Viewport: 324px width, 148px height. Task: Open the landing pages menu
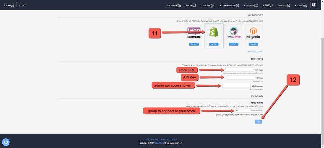click(251, 5)
